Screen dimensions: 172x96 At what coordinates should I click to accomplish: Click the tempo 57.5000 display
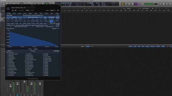coord(90,3)
